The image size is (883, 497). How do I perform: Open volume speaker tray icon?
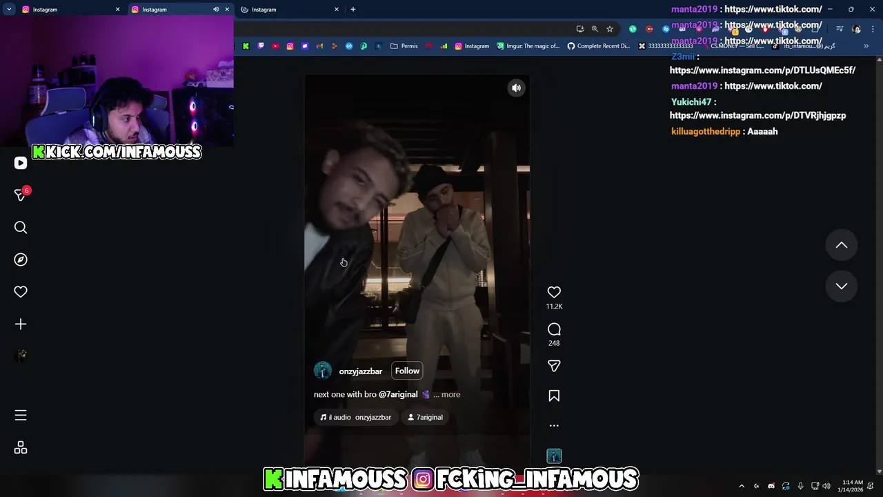point(826,486)
